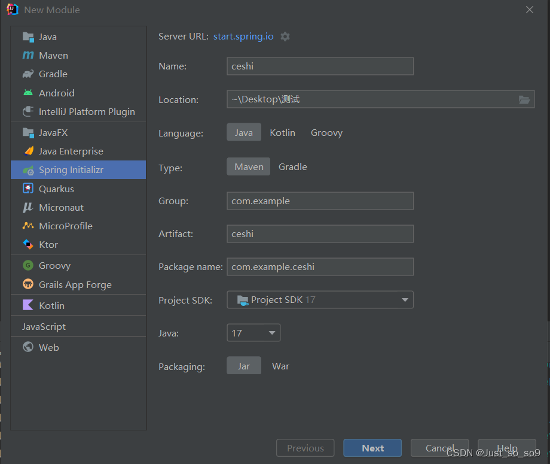Choose Maven as project type
Screen dimensions: 550x464
tap(249, 166)
